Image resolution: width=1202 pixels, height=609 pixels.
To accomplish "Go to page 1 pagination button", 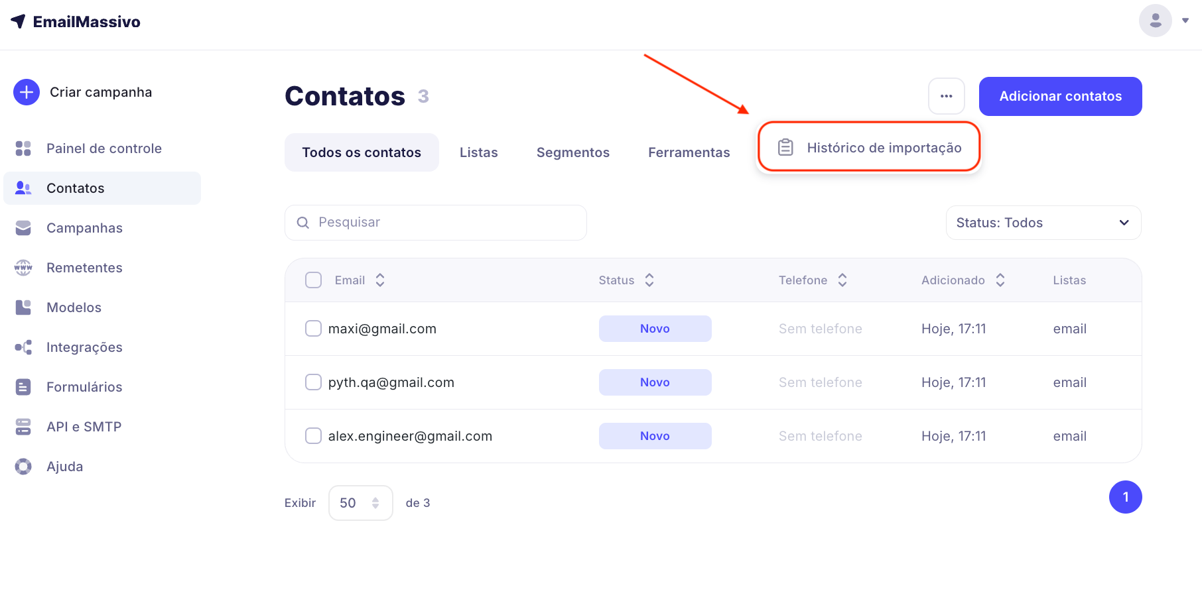I will click(1125, 497).
